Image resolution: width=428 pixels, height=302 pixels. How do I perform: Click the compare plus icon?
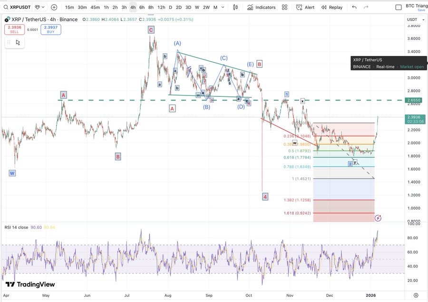pos(53,7)
